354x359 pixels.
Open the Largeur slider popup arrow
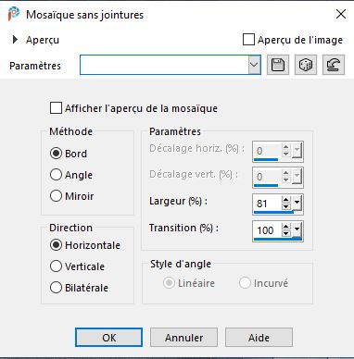coord(297,204)
